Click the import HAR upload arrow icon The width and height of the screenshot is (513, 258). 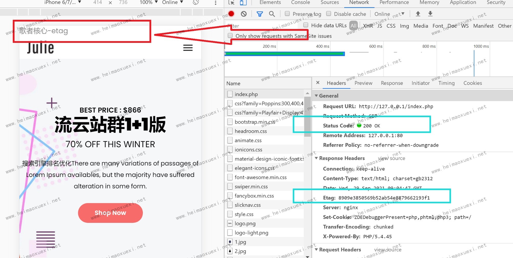(x=418, y=14)
